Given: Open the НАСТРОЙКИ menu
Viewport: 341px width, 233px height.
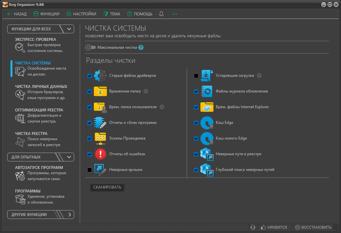Looking at the screenshot, I should click(81, 14).
